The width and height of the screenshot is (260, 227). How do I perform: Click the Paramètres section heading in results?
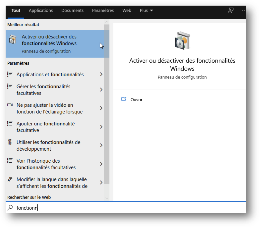(18, 63)
